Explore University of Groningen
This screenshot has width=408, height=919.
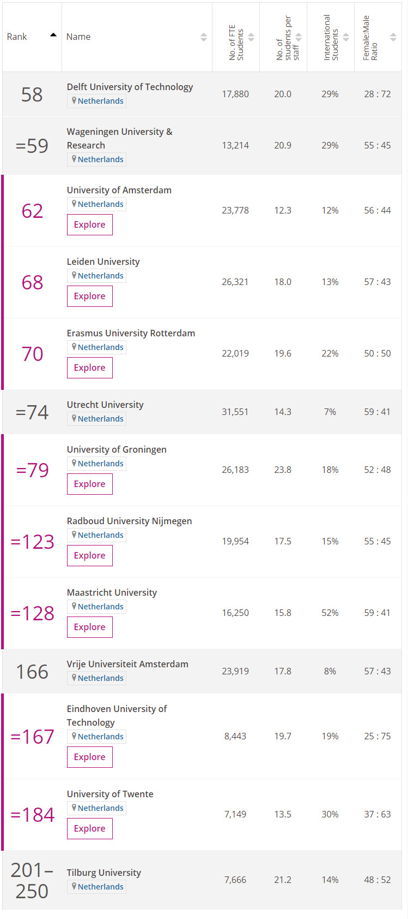pos(90,484)
